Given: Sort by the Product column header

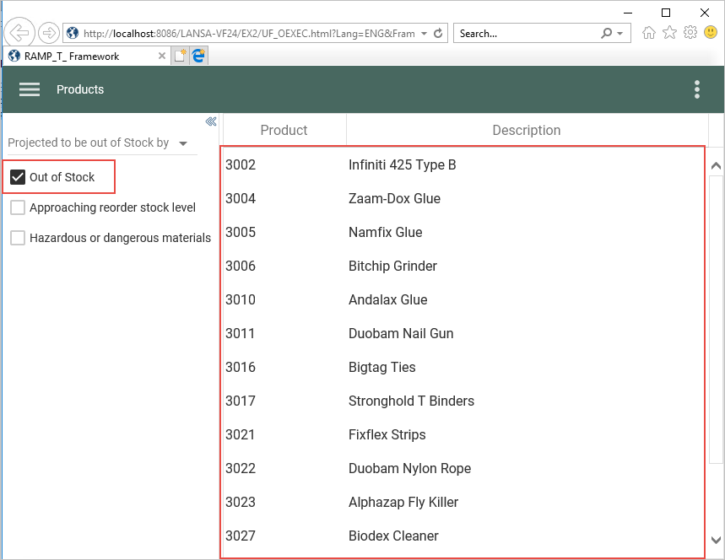Looking at the screenshot, I should [284, 130].
